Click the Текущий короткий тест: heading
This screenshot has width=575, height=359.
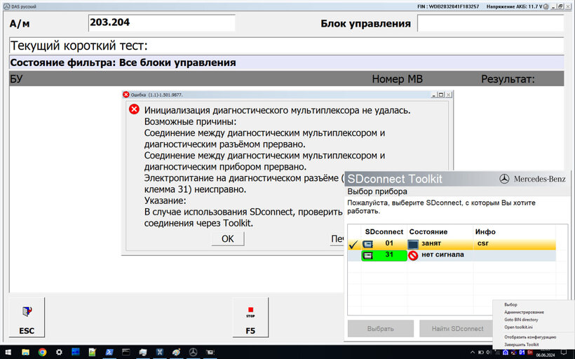79,46
